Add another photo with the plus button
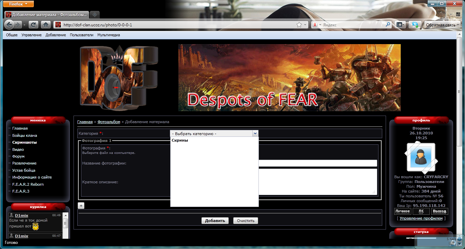Image resolution: width=465 pixels, height=249 pixels. (81, 205)
